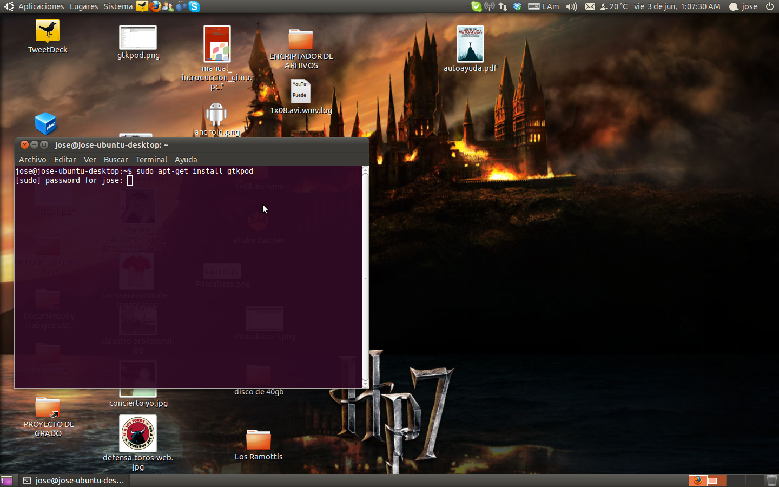This screenshot has width=779, height=487.
Task: Switch to first workspace in the switcher
Action: (x=698, y=481)
